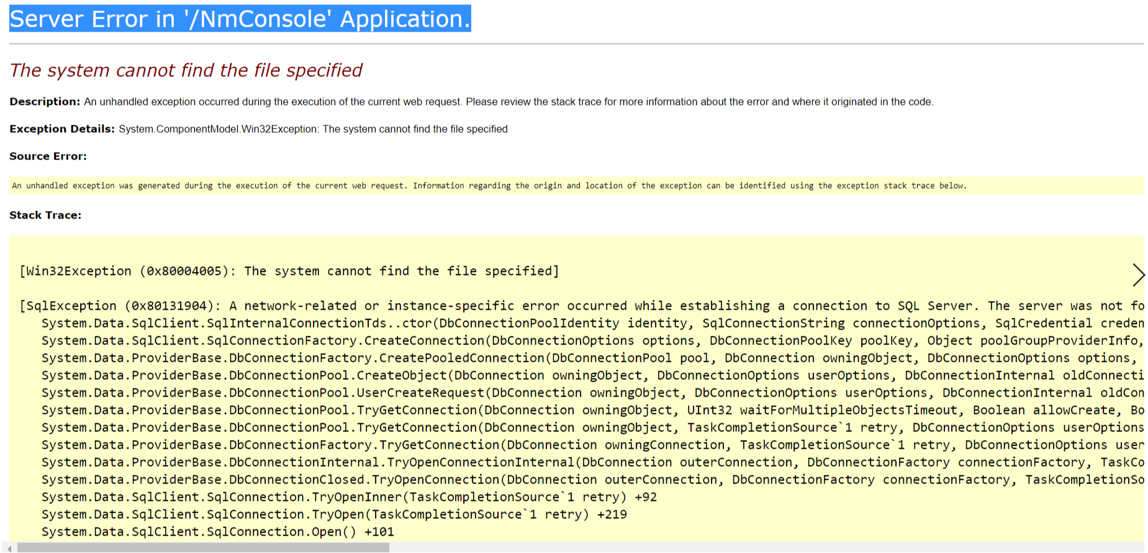
Task: Click the "SqlInternalConnectionTds..ctor" stack trace line
Action: (593, 323)
